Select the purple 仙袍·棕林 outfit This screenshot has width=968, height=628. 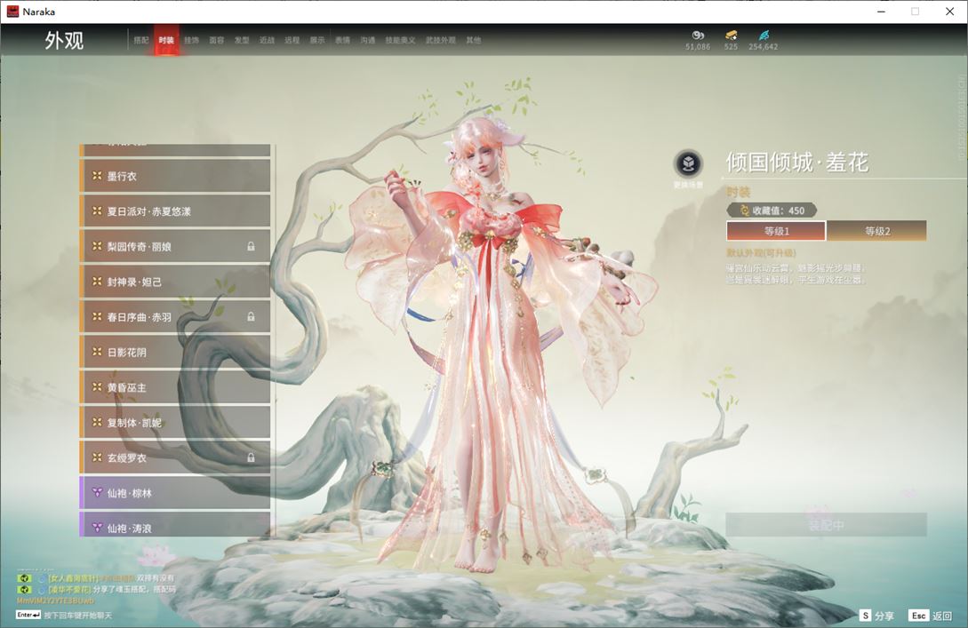(175, 492)
